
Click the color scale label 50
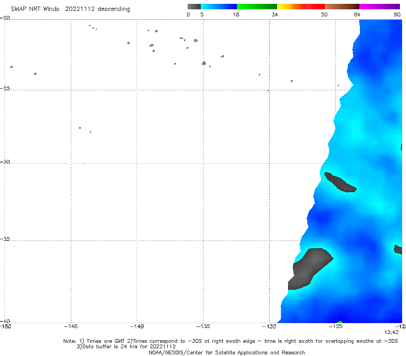point(324,15)
